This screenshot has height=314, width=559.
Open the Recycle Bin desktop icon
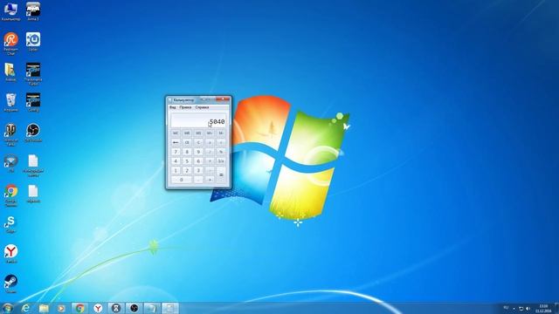pos(10,103)
